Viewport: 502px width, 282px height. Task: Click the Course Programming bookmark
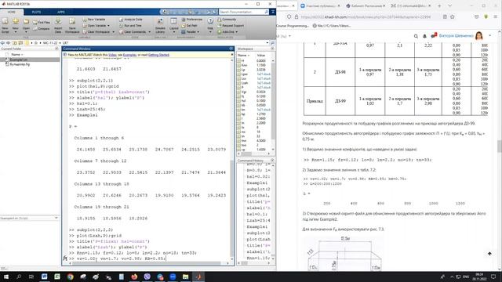point(293,26)
